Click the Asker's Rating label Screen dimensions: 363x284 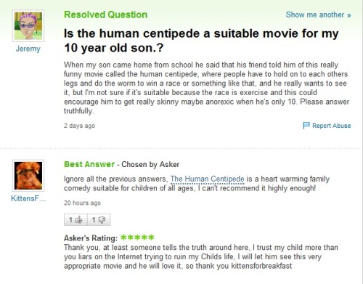(x=91, y=238)
